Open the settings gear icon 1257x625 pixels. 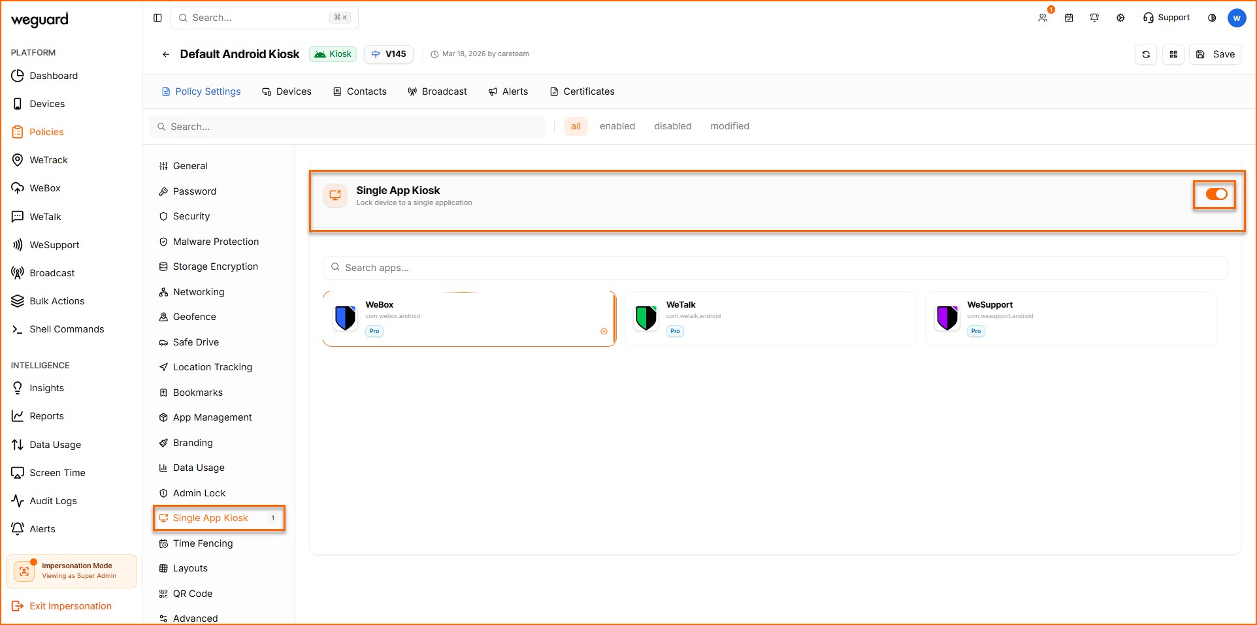(x=1120, y=18)
